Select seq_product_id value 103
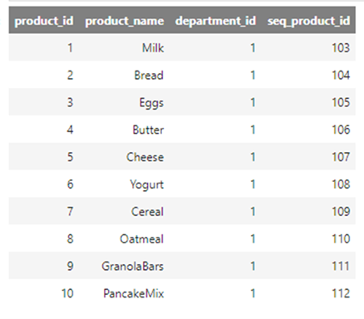Image resolution: width=364 pixels, height=319 pixels. tap(341, 48)
